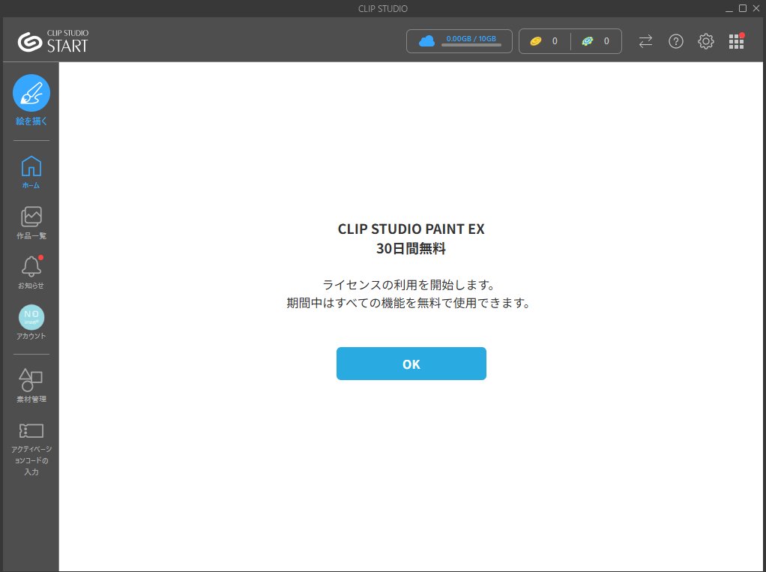The width and height of the screenshot is (766, 572).
Task: Click ライセンスの利用を開始します。 message
Action: (409, 284)
